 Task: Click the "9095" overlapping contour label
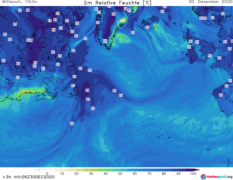pyautogui.click(x=203, y=18)
